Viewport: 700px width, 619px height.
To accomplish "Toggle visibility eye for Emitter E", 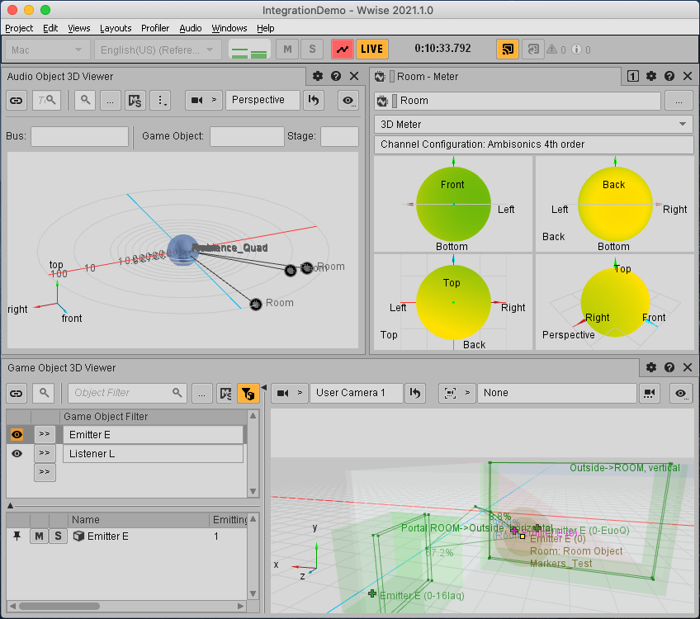I will click(17, 434).
